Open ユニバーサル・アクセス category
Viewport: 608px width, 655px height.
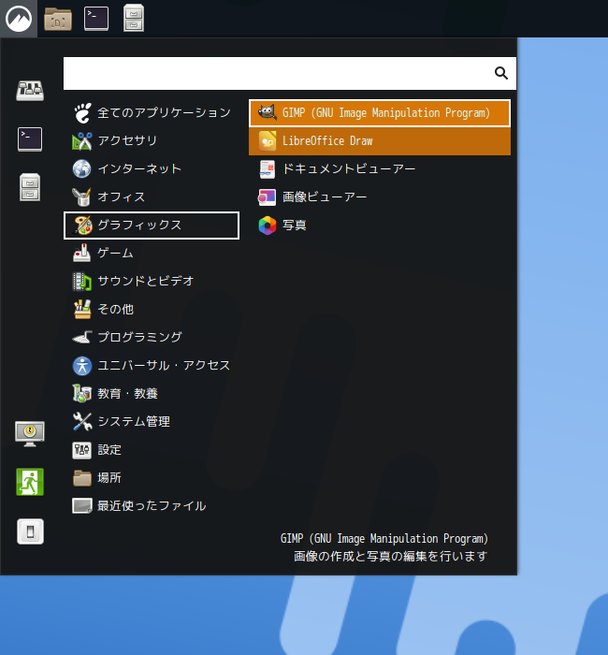click(x=152, y=366)
